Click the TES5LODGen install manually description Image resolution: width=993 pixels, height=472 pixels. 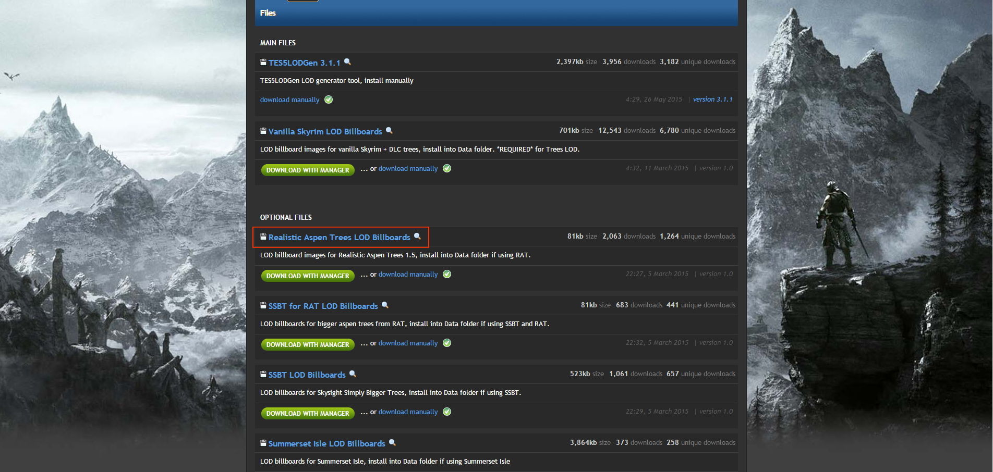(337, 80)
